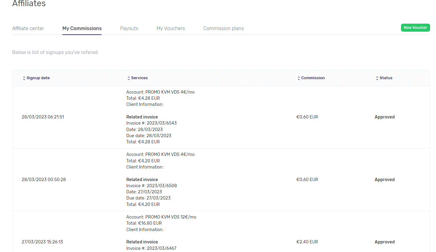Select the My Commissions tab
Viewport: 436px width, 252px height.
click(x=82, y=28)
